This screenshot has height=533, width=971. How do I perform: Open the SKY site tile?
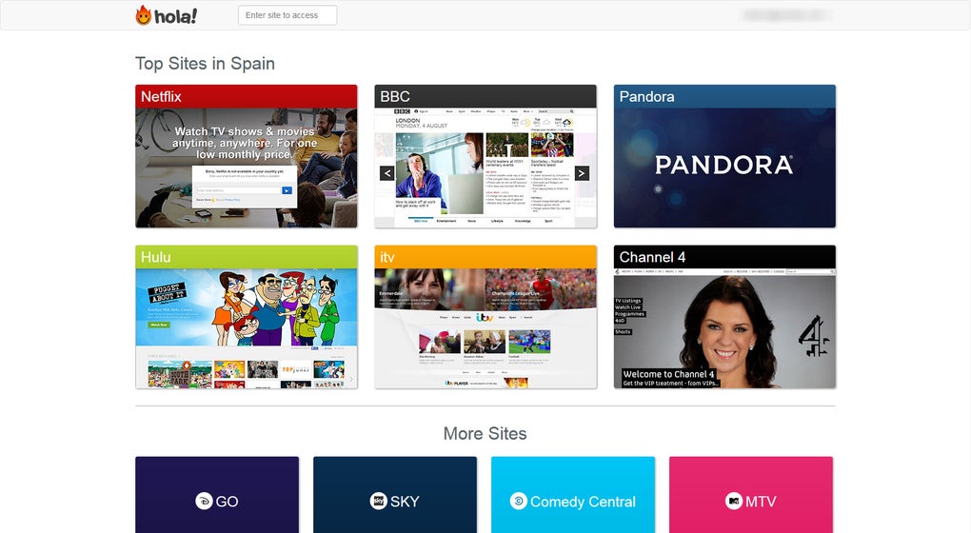coord(395,495)
